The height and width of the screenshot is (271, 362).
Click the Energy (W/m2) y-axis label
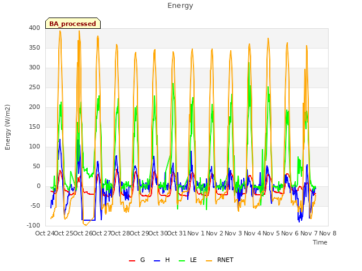tap(7, 127)
